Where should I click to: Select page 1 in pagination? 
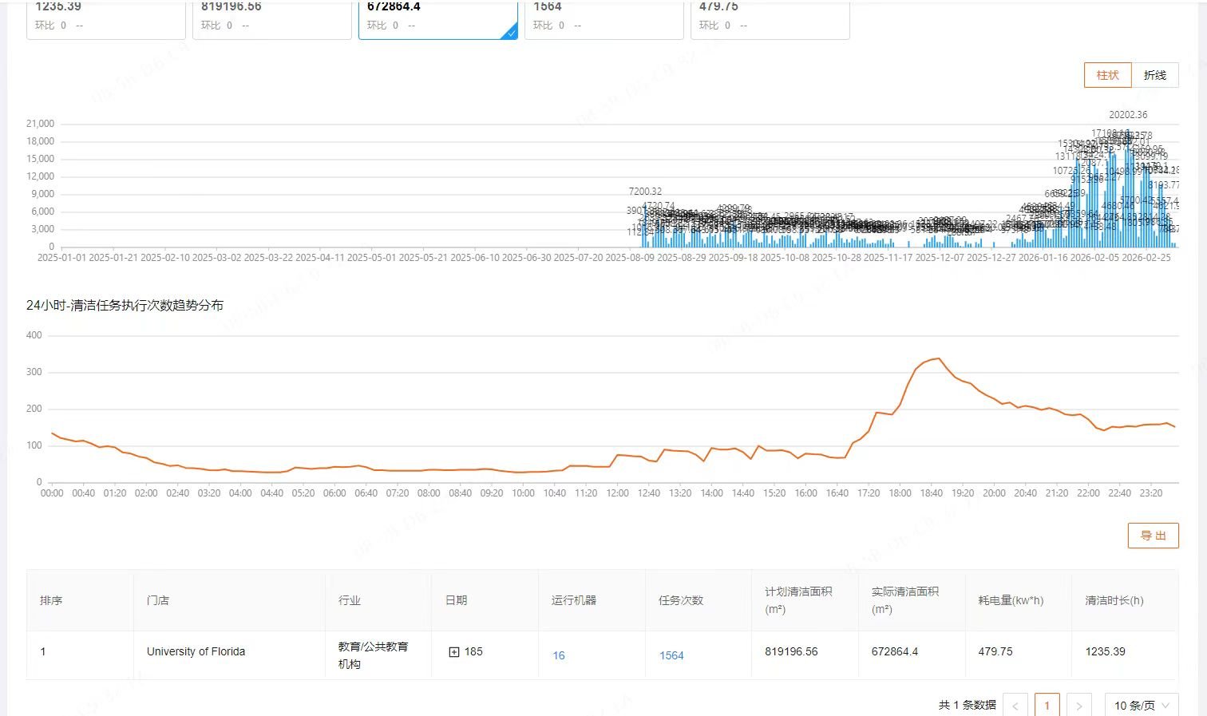tap(1047, 706)
